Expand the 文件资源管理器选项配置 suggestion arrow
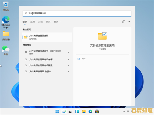Screen dimensions: 154x115 (x=68, y=65)
